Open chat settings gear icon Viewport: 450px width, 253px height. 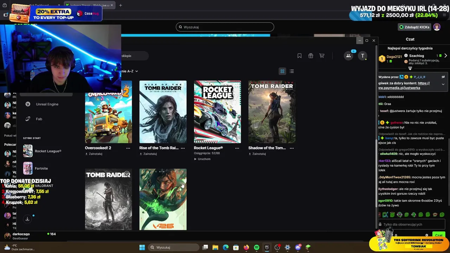pyautogui.click(x=427, y=235)
